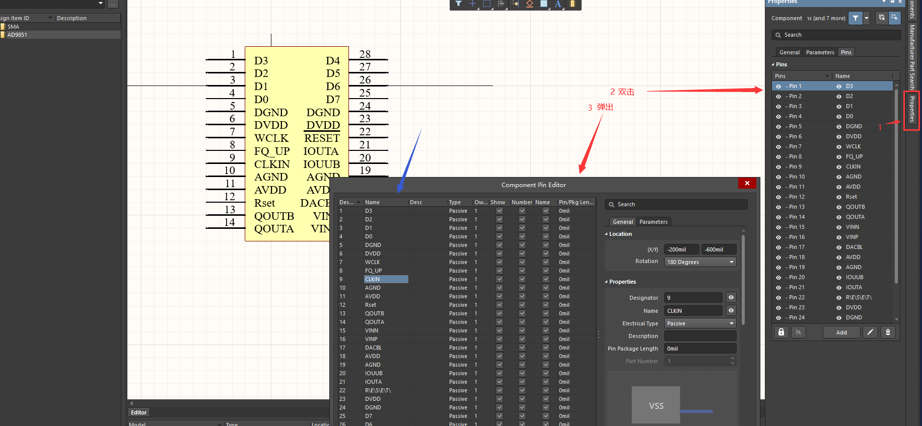This screenshot has width=922, height=426.
Task: Click the lock pins button
Action: (781, 332)
